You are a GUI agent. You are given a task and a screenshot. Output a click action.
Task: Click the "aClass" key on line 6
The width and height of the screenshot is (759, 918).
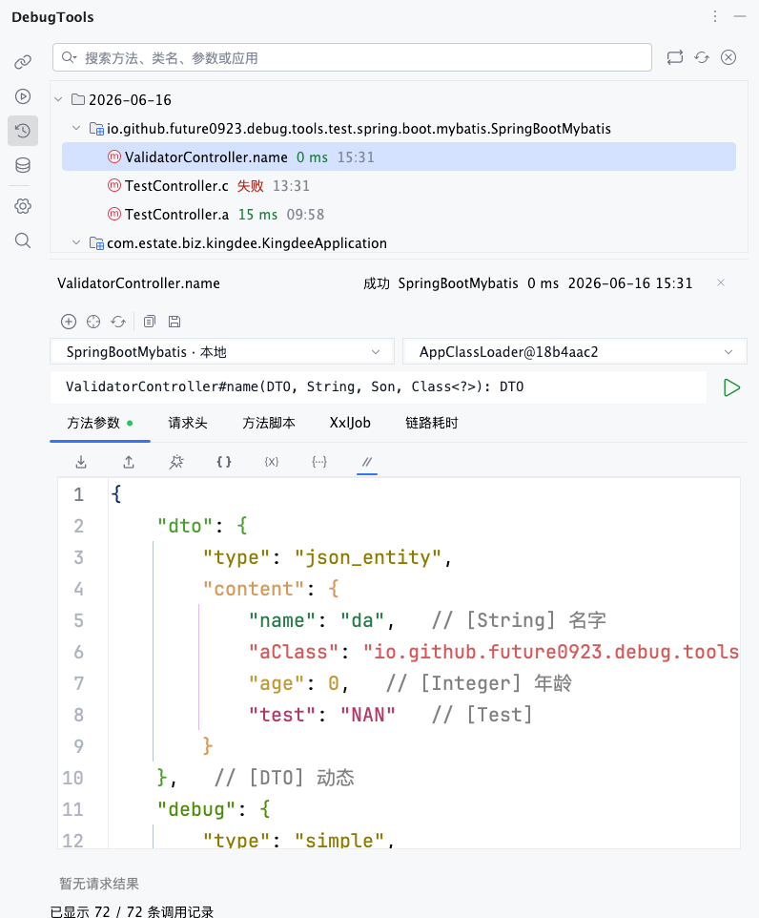click(x=293, y=652)
